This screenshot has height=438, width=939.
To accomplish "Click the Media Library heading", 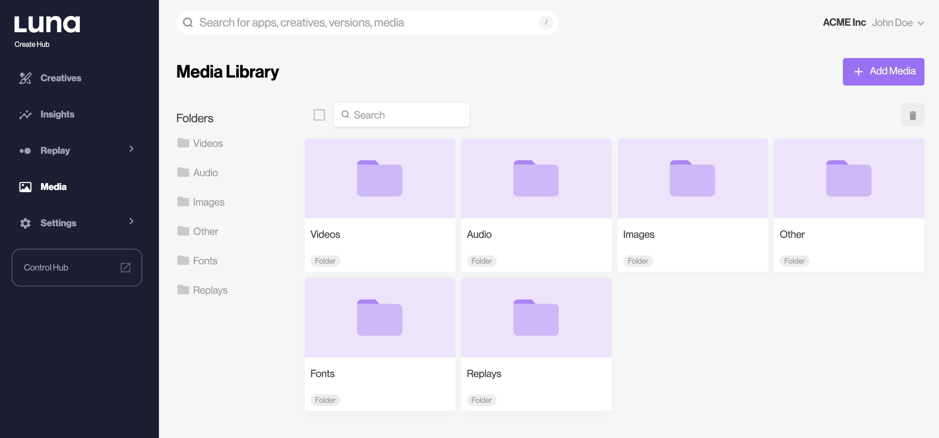I will [x=227, y=72].
